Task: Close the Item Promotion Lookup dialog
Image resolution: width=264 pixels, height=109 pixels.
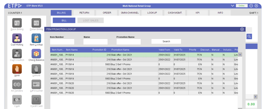Action: pos(242,29)
